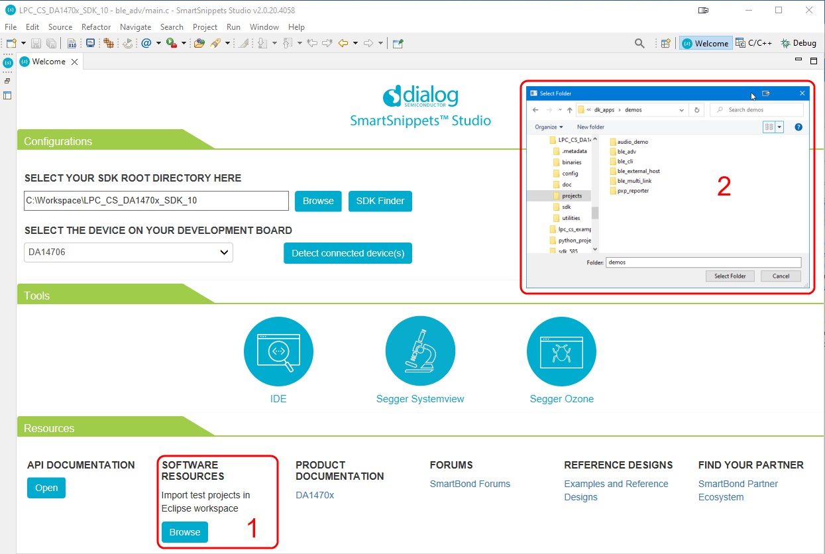Click the binary 010 toolbar icon
This screenshot has width=825, height=554.
coord(72,43)
